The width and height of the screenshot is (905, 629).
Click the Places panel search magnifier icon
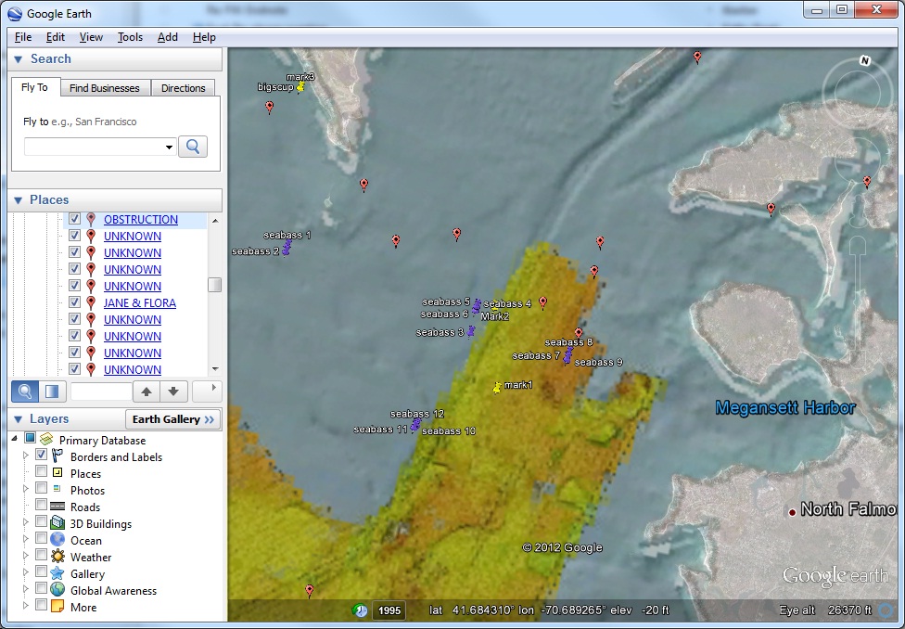click(x=25, y=392)
